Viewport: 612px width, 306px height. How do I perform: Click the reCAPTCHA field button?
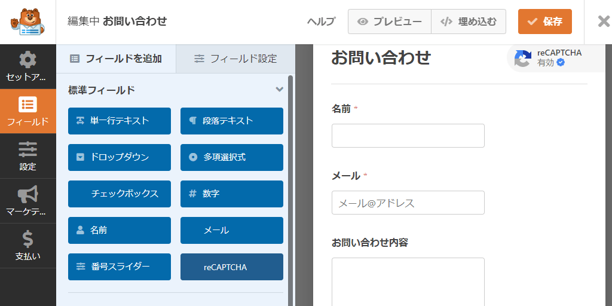coord(232,267)
